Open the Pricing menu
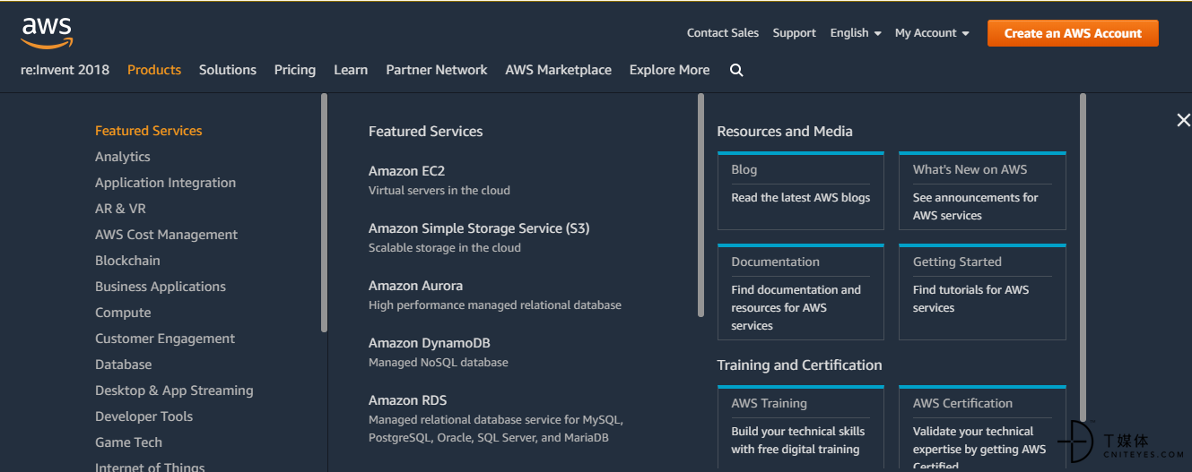1192x472 pixels. (295, 70)
